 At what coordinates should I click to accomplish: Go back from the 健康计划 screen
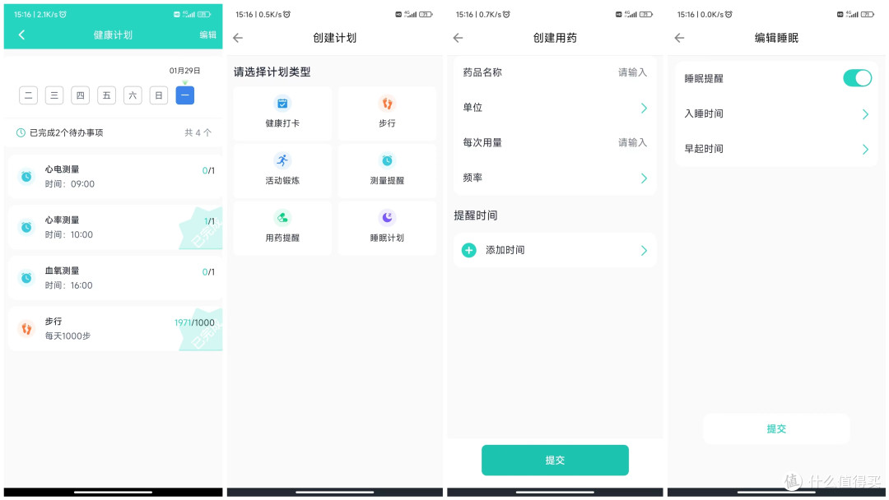21,35
